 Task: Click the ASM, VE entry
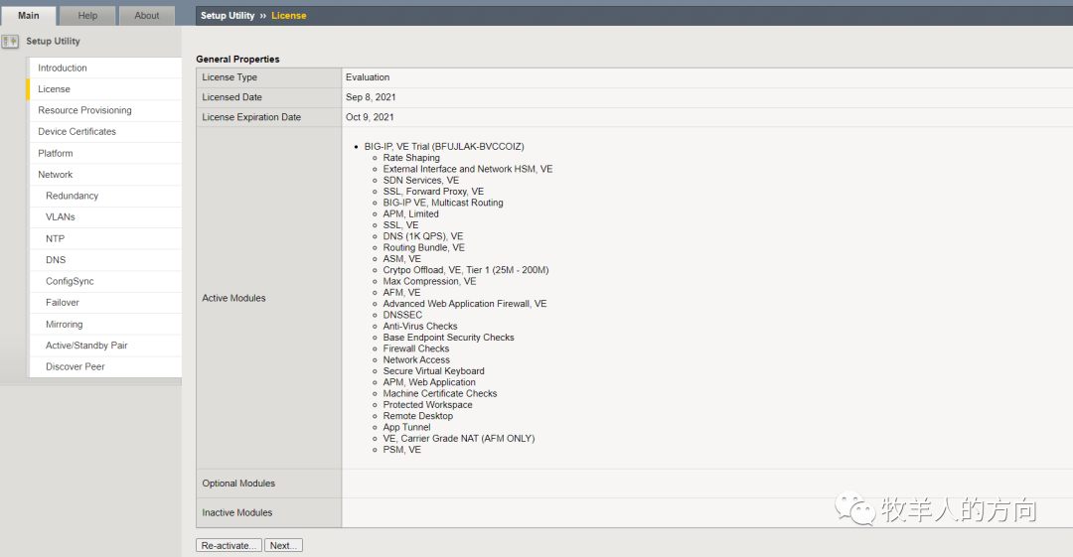401,259
